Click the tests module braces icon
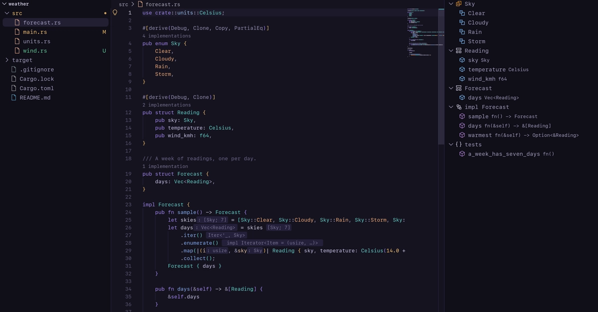 point(458,145)
